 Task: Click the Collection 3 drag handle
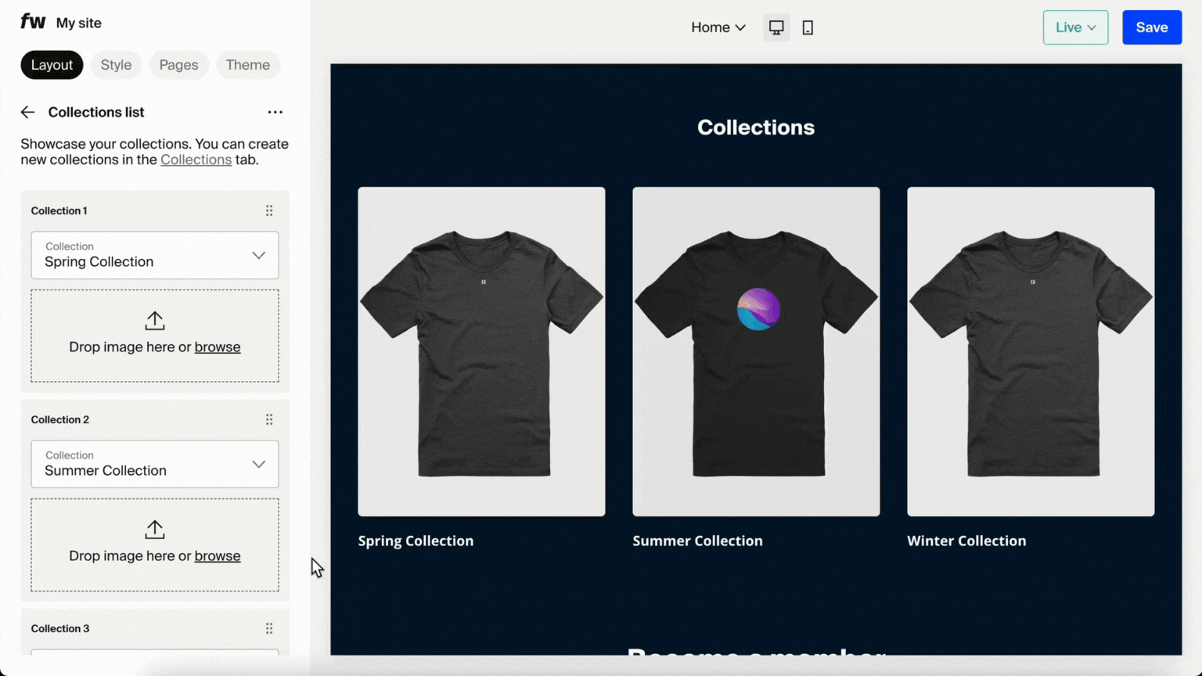point(268,627)
